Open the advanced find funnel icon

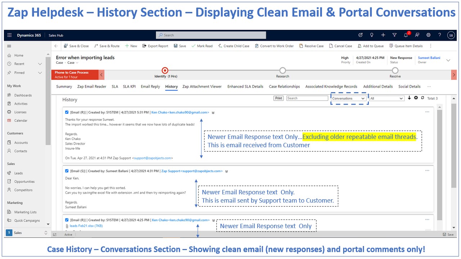394,35
